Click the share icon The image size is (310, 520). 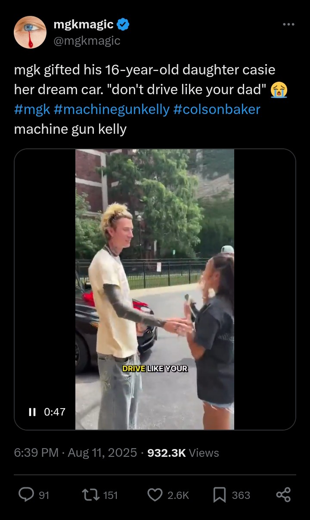(x=283, y=495)
